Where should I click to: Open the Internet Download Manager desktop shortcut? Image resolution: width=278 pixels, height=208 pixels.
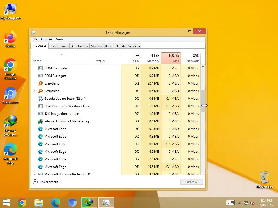[x=11, y=126]
